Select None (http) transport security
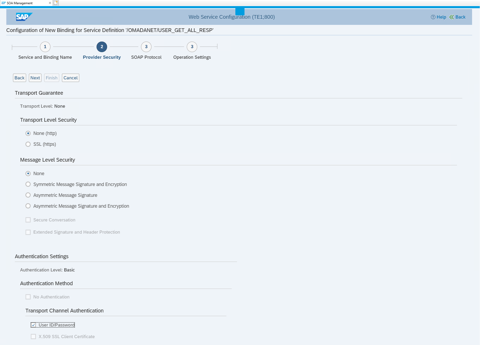Screen dimensions: 480x345 [28, 133]
